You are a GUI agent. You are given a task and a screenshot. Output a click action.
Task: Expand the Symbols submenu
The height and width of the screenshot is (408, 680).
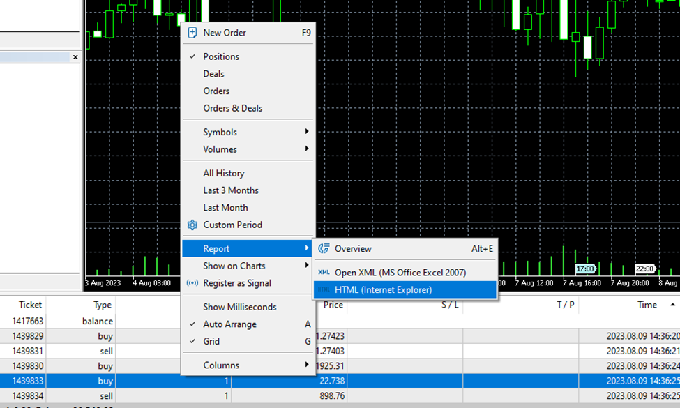click(x=248, y=132)
